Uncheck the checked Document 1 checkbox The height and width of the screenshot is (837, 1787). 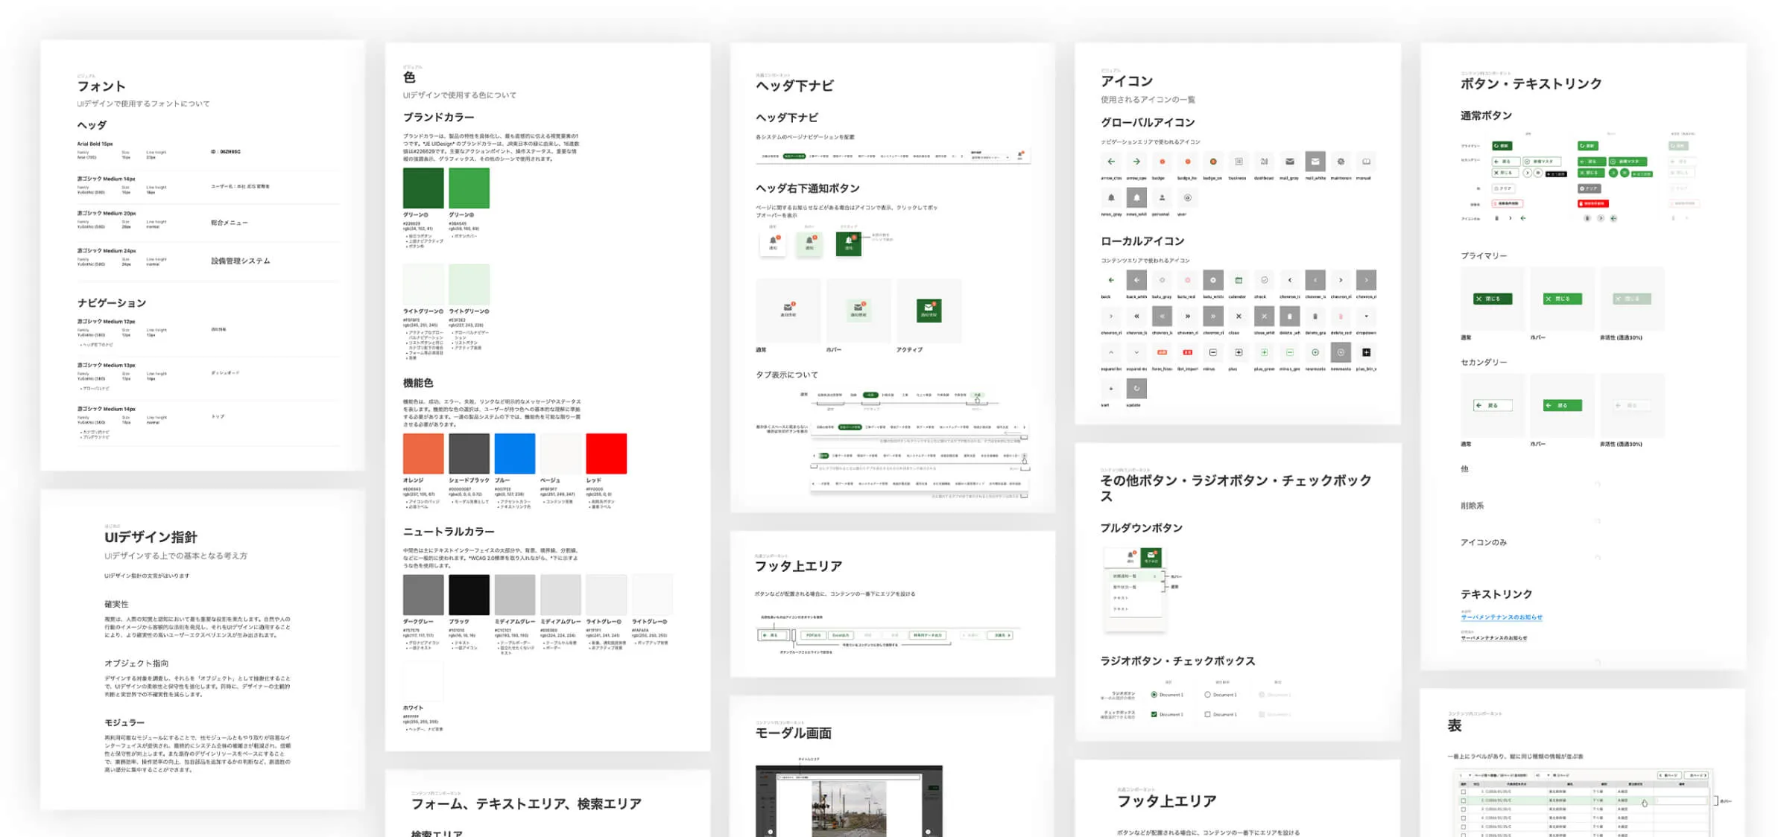pos(1154,714)
